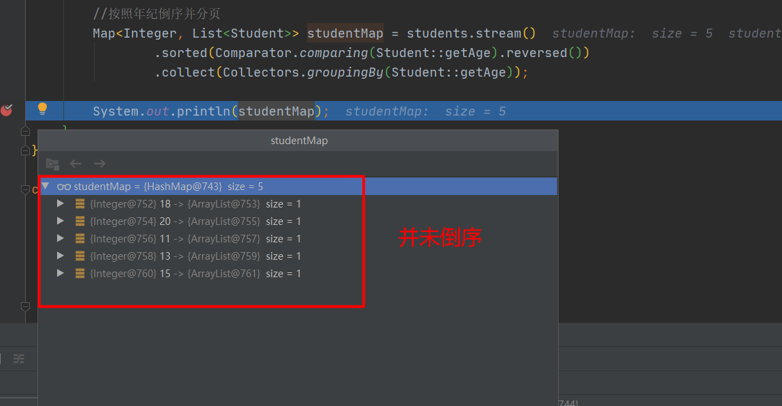Click the yellow intention lightbulb icon
The image size is (782, 406).
(x=43, y=108)
